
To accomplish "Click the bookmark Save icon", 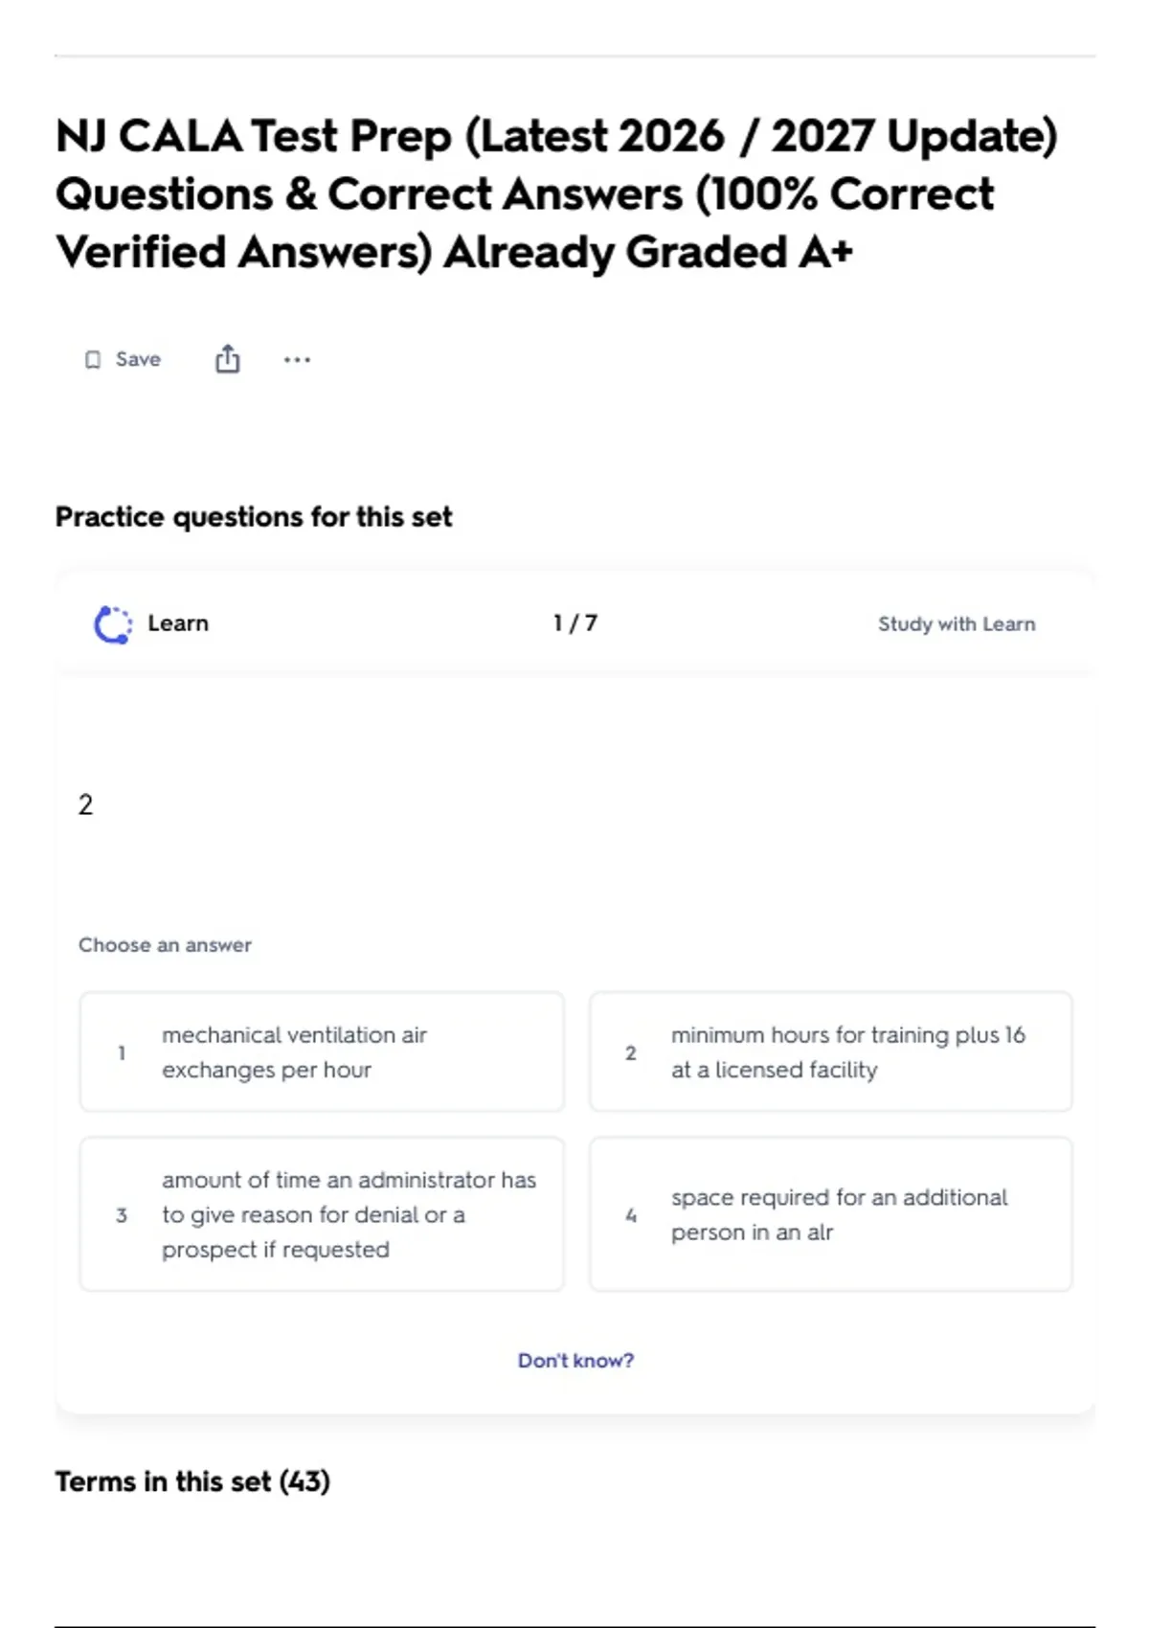I will pyautogui.click(x=93, y=360).
